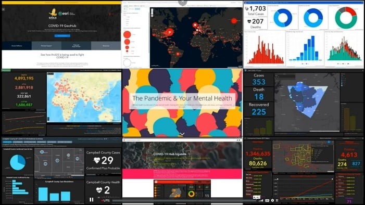Click the esri logo on GeoHub page
The width and height of the screenshot is (365, 205).
click(x=64, y=14)
